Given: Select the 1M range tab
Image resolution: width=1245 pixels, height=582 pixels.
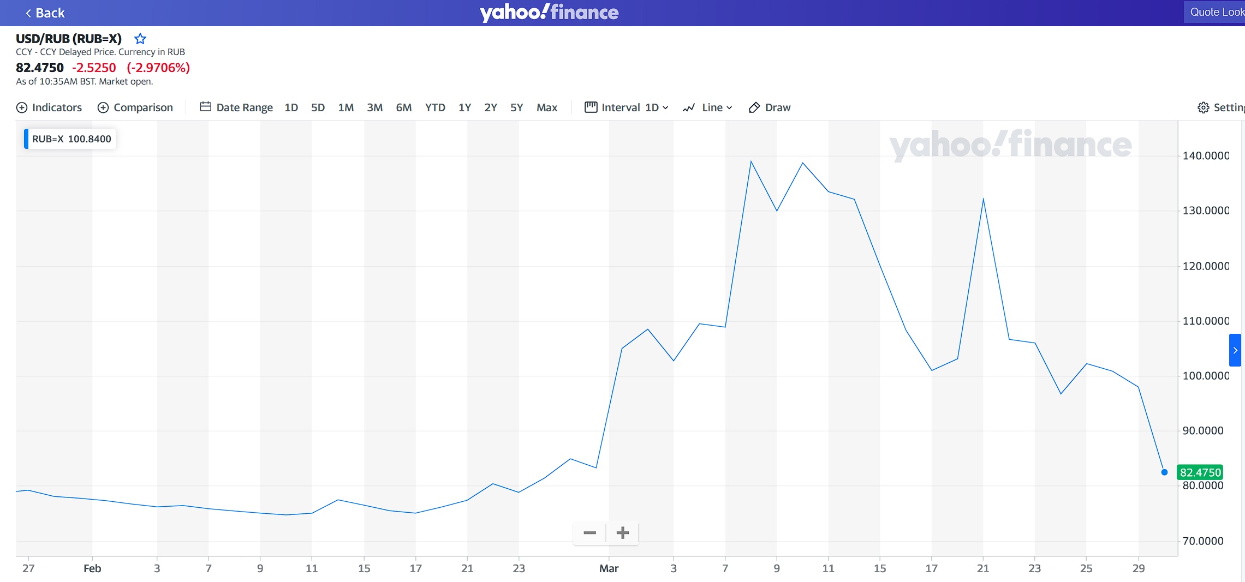Looking at the screenshot, I should click(x=345, y=107).
